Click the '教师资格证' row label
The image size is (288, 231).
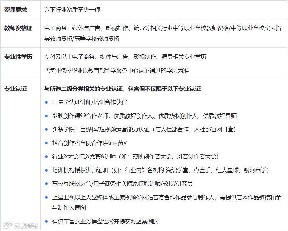pyautogui.click(x=19, y=28)
